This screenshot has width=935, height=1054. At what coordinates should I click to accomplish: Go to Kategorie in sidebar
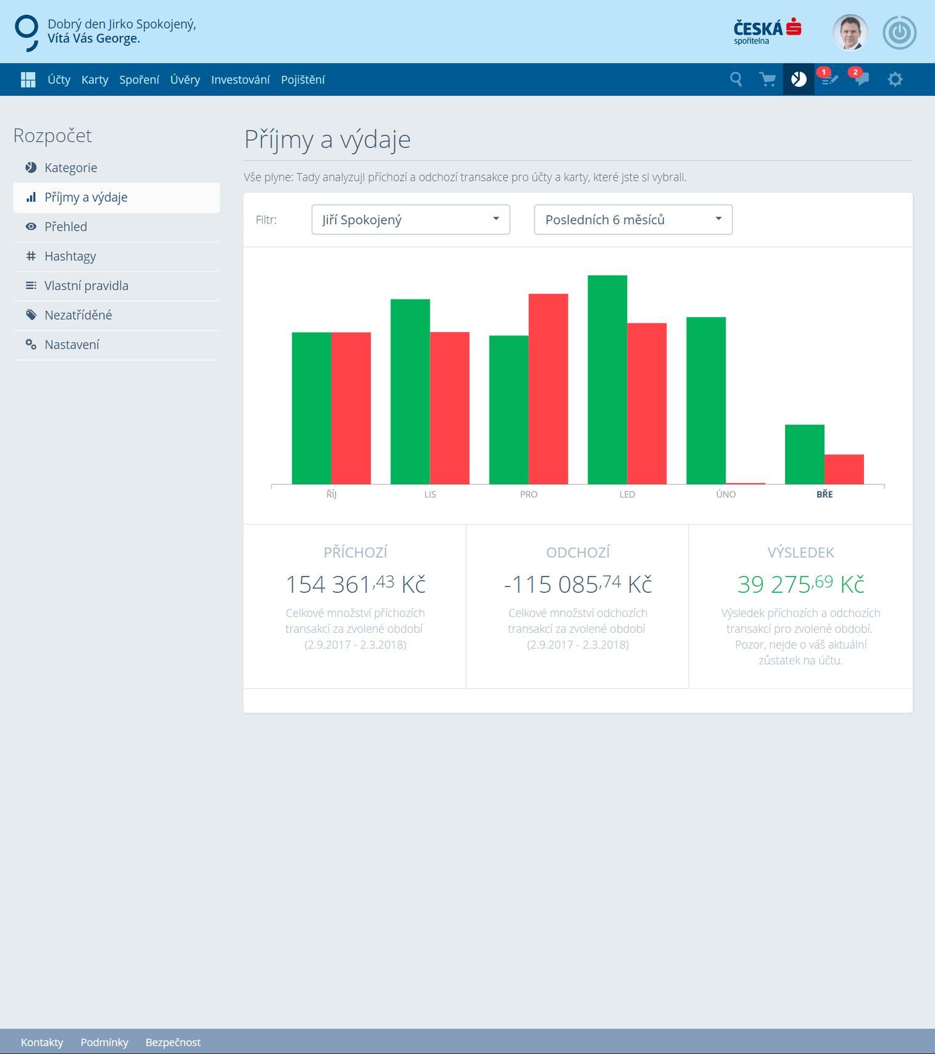(116, 168)
